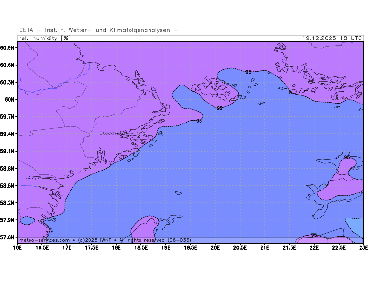Click the 95 contour label nearest Stockholm
Image resolution: width=381 pixels, height=285 pixels.
(199, 121)
